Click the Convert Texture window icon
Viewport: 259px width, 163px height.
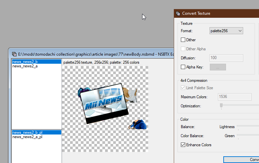click(x=178, y=13)
